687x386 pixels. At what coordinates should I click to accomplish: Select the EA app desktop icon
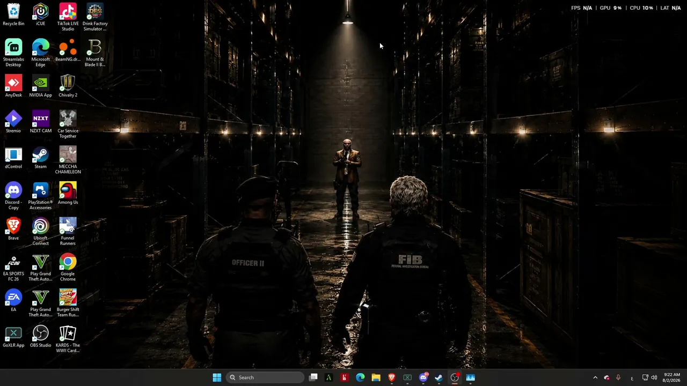click(13, 301)
